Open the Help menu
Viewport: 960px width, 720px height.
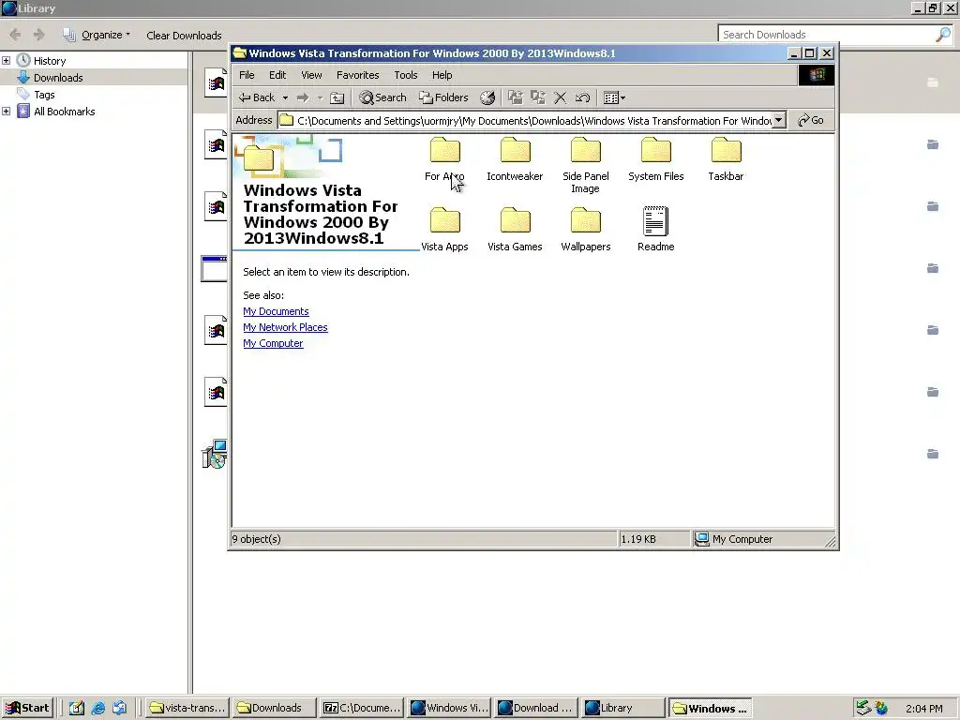tap(442, 75)
